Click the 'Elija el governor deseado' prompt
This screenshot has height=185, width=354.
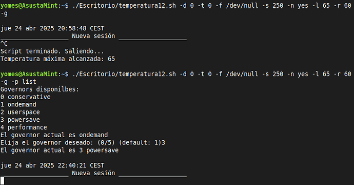click(83, 143)
